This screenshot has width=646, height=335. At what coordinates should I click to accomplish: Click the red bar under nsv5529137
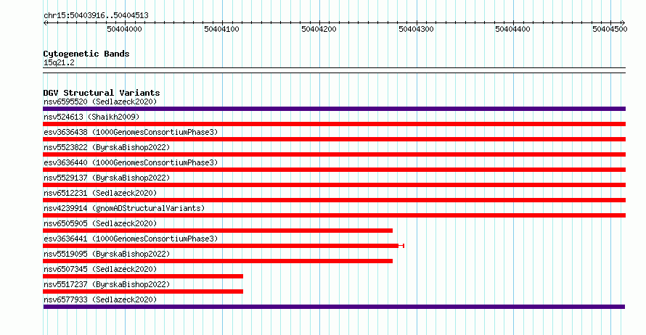coord(334,185)
